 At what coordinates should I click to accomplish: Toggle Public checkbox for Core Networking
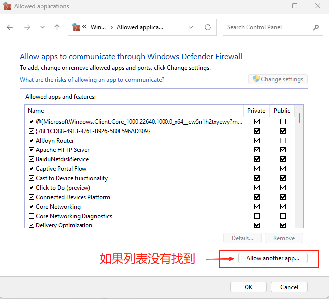coord(283,206)
